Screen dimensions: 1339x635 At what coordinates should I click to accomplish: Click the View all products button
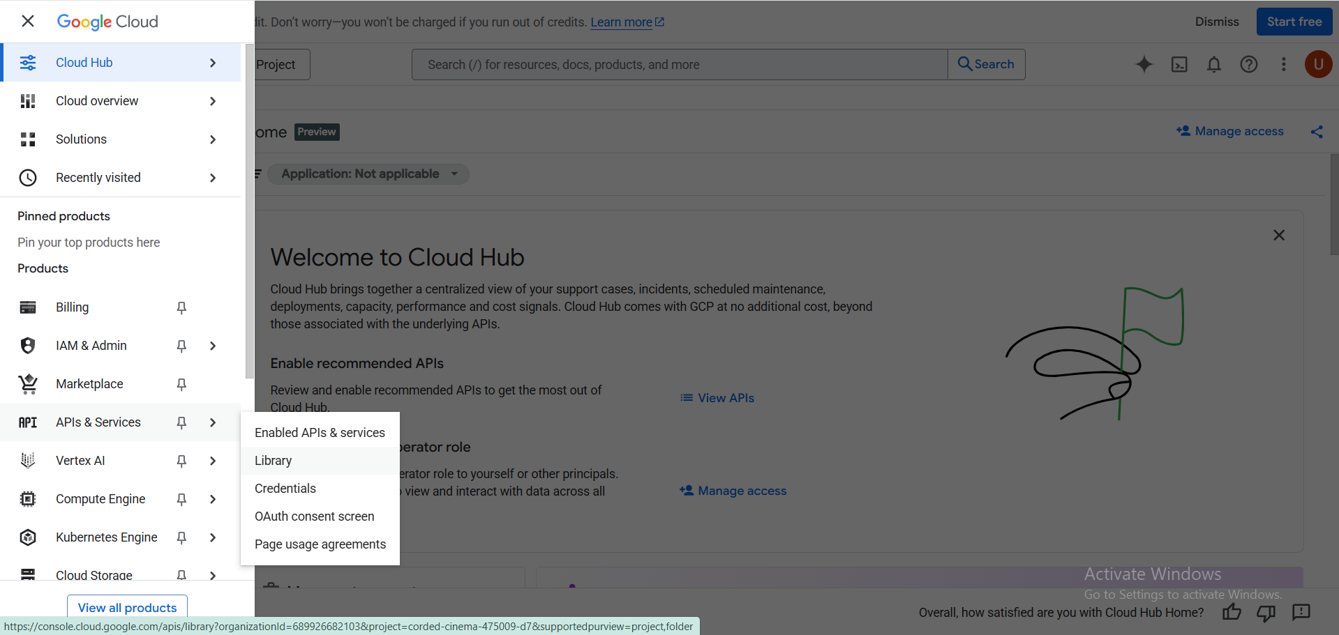tap(127, 607)
